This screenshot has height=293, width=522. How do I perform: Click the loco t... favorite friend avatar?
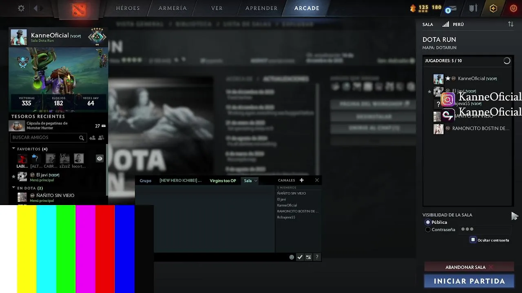[79, 158]
